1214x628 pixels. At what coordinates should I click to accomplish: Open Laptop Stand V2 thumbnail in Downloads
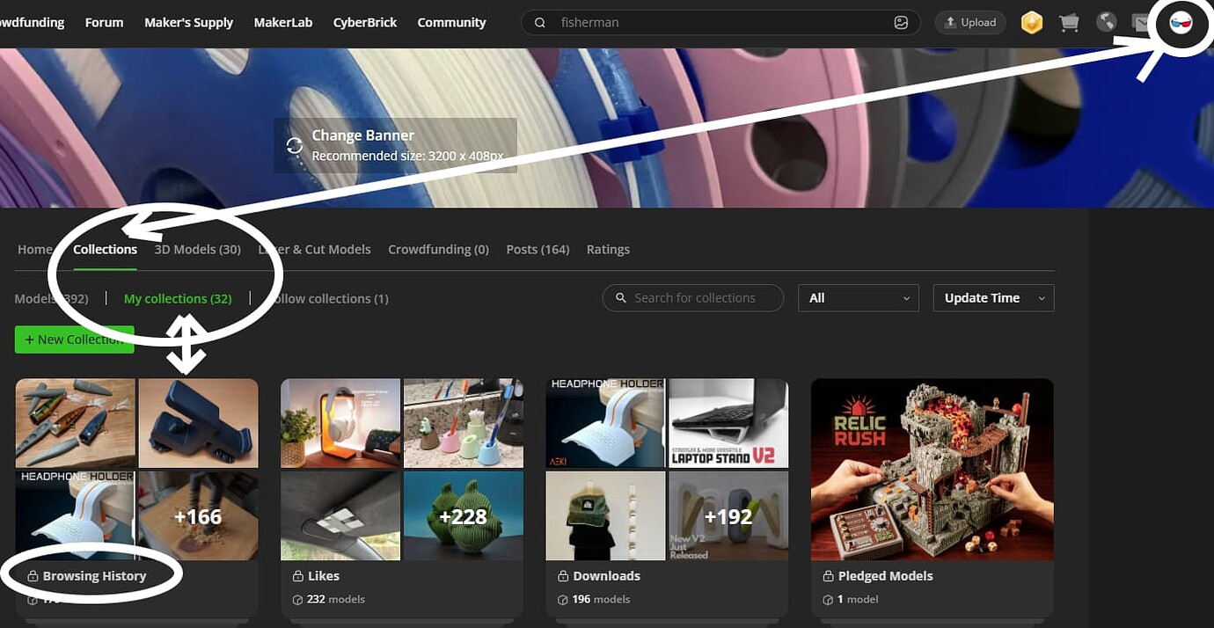[x=728, y=423]
